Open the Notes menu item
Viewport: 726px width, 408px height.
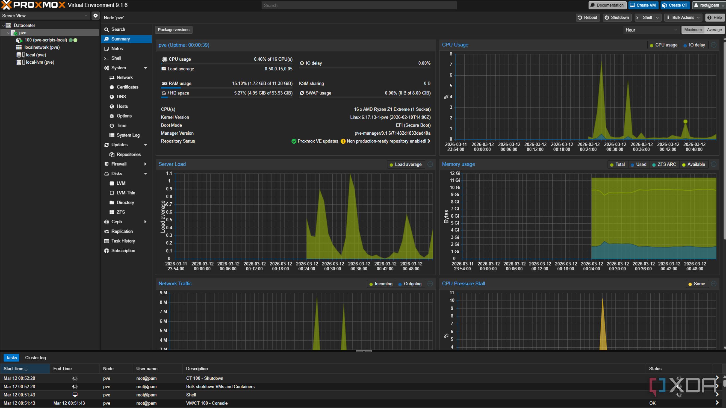[126, 48]
